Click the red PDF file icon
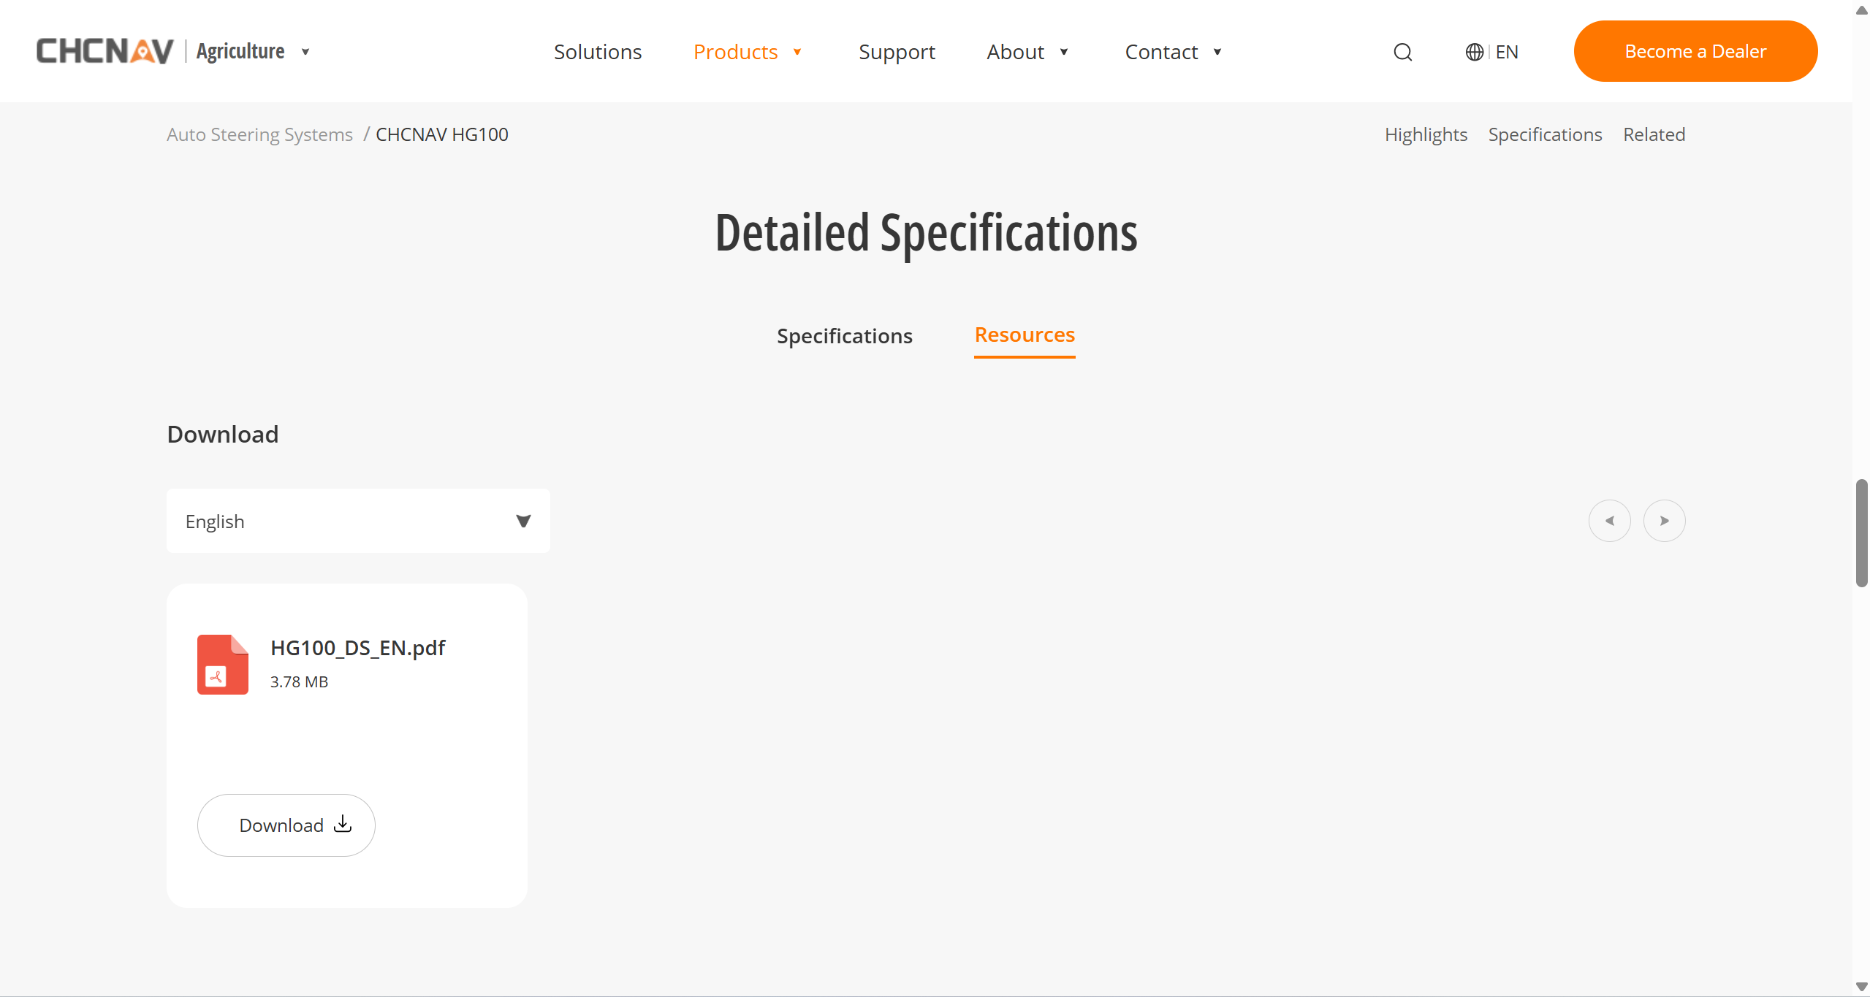 (x=223, y=664)
